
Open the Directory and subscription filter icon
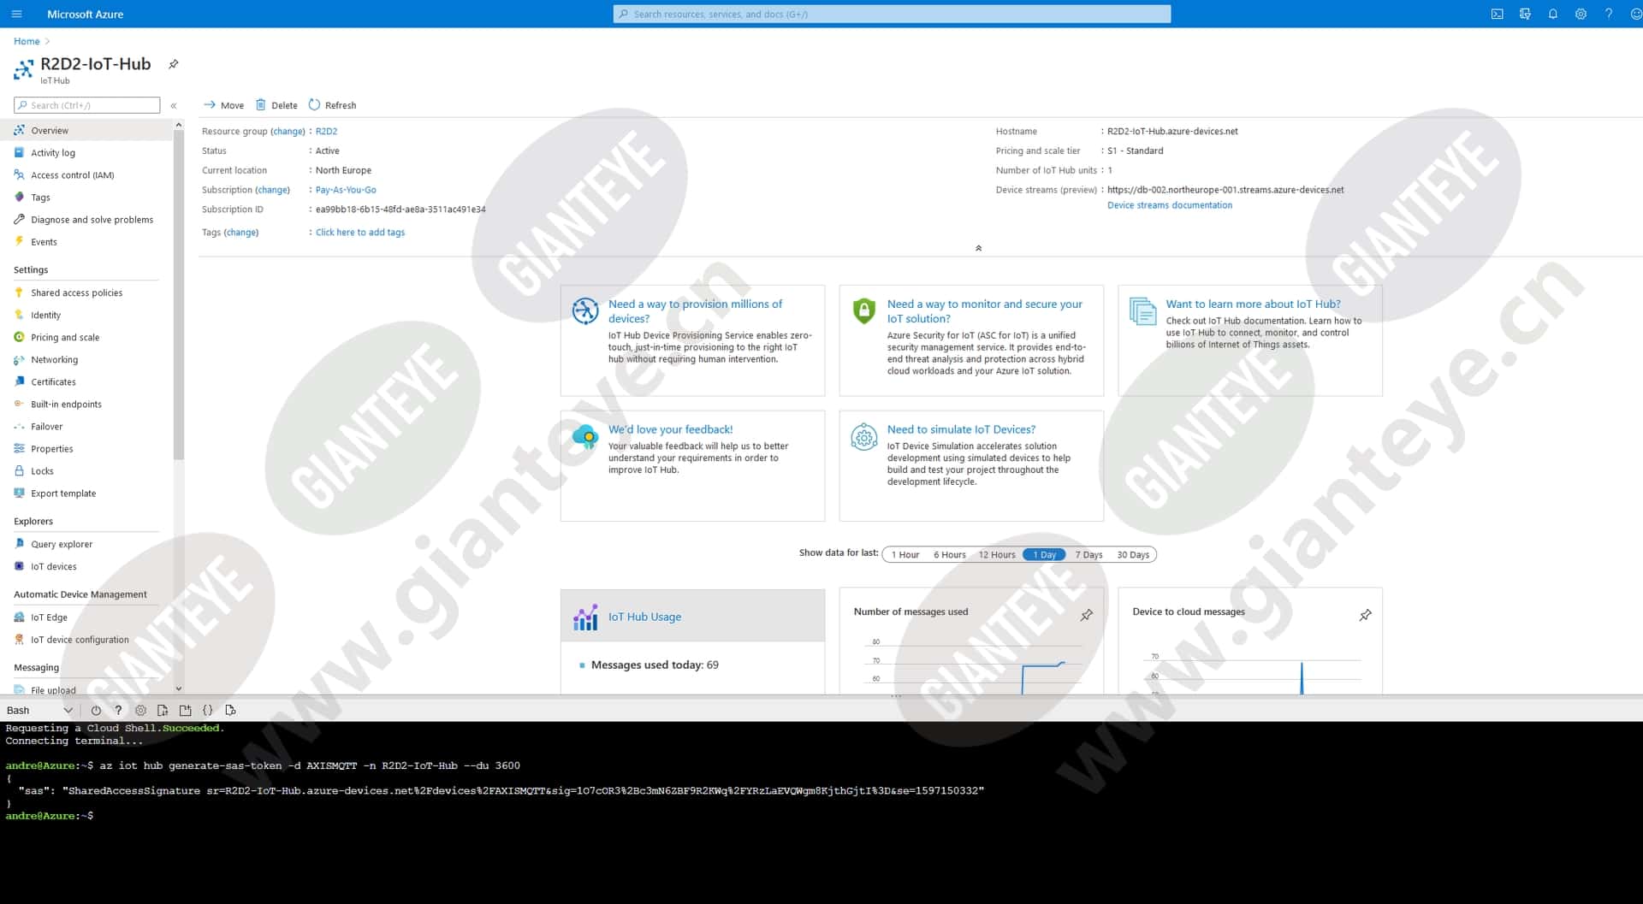click(1525, 14)
